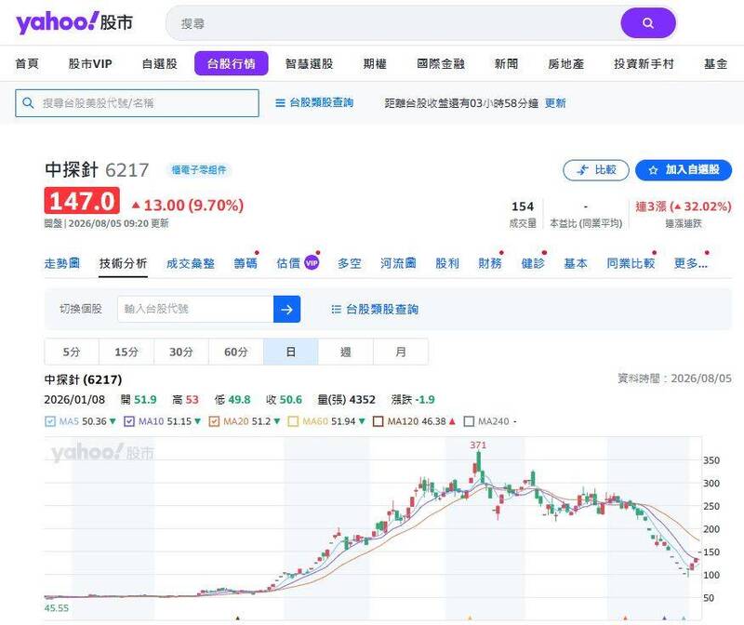Open the 首頁 nav item
The width and height of the screenshot is (744, 625).
(x=27, y=63)
